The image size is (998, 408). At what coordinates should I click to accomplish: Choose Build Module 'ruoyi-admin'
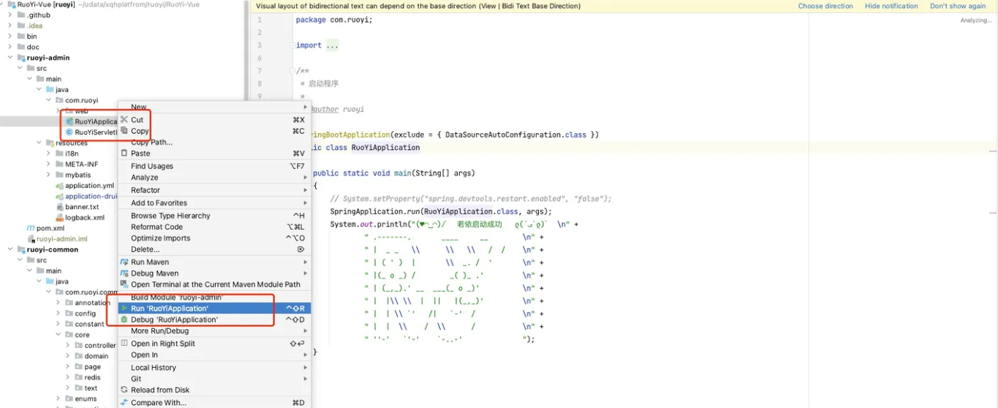[x=214, y=298]
